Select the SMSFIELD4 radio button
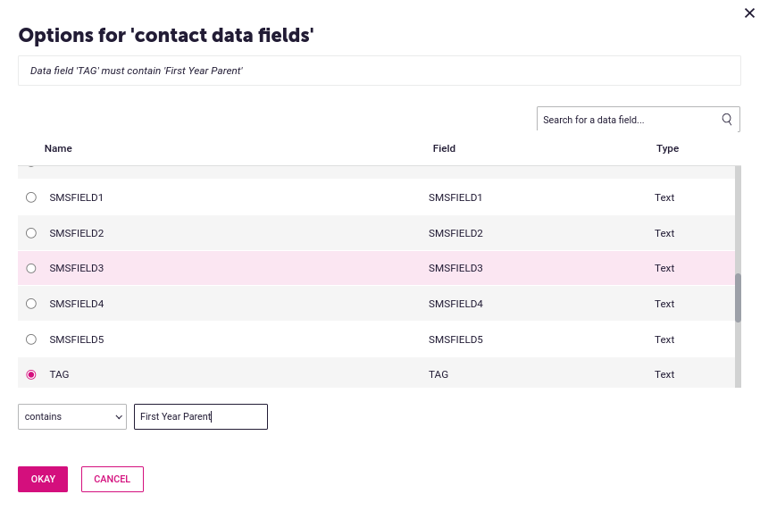Image resolution: width=760 pixels, height=511 pixels. point(31,304)
